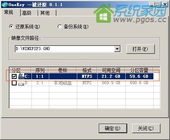Click the 669.9 GB free space cell

(111, 83)
